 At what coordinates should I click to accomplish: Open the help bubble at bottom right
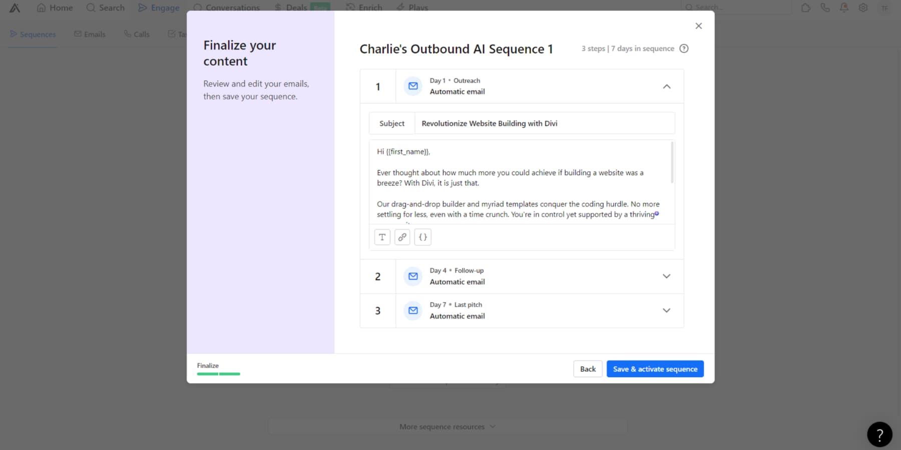point(879,434)
